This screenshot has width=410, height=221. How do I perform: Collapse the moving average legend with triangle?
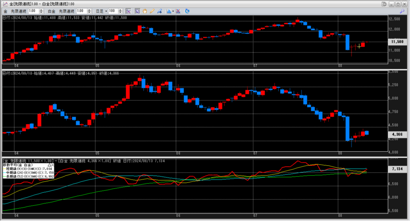49,165
